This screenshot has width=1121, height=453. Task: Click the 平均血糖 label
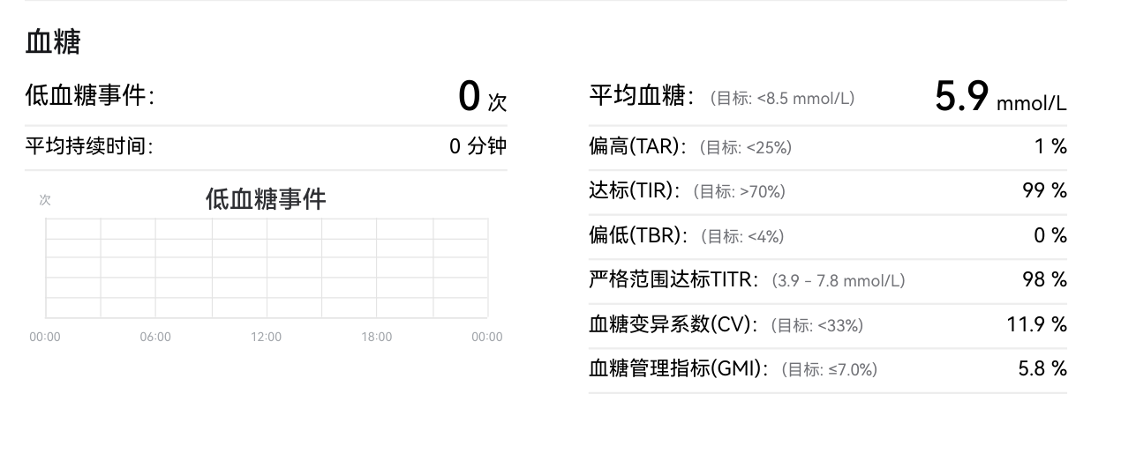(642, 97)
